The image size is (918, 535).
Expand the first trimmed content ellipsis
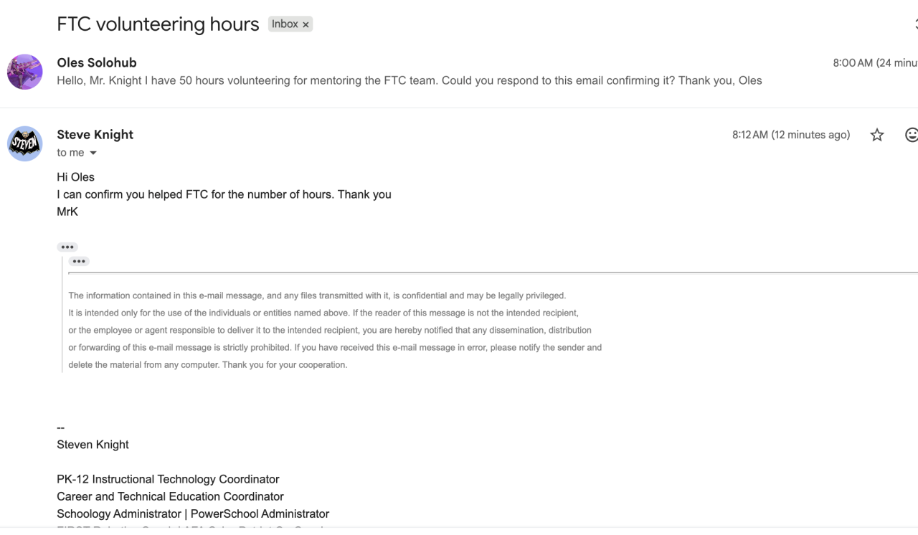pos(67,247)
